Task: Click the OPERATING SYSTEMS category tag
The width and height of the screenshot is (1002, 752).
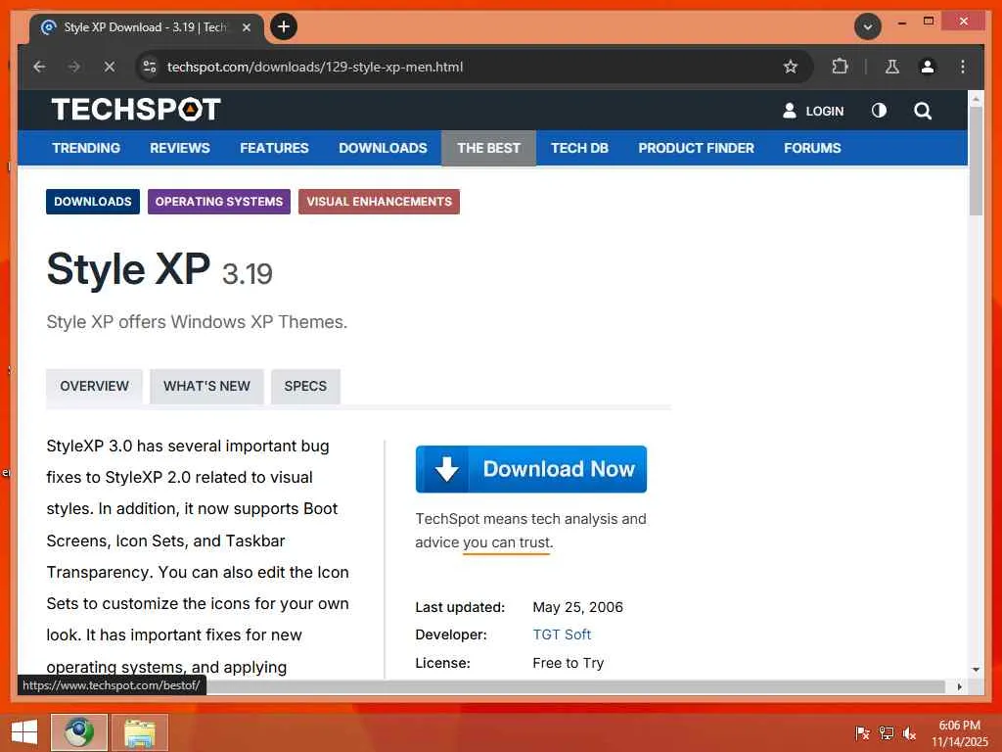Action: tap(219, 202)
